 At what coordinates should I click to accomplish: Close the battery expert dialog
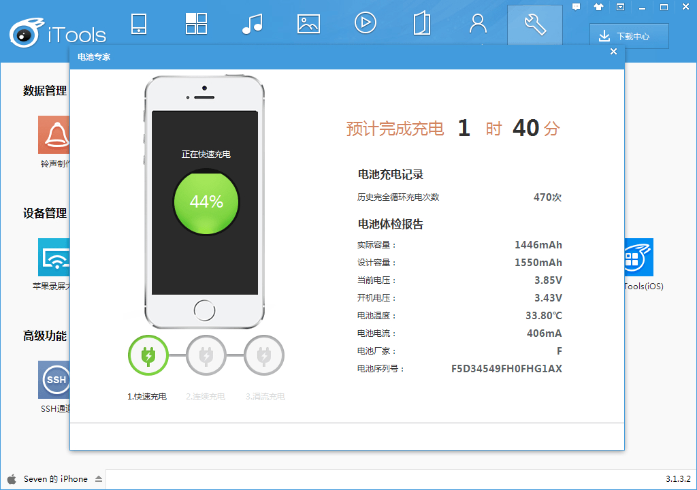pyautogui.click(x=613, y=52)
